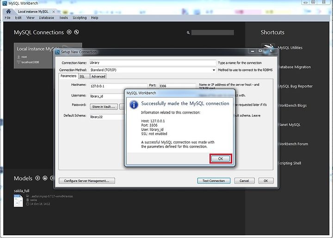Click the manage connections wrench icon
The image size is (333, 238).
[76, 32]
